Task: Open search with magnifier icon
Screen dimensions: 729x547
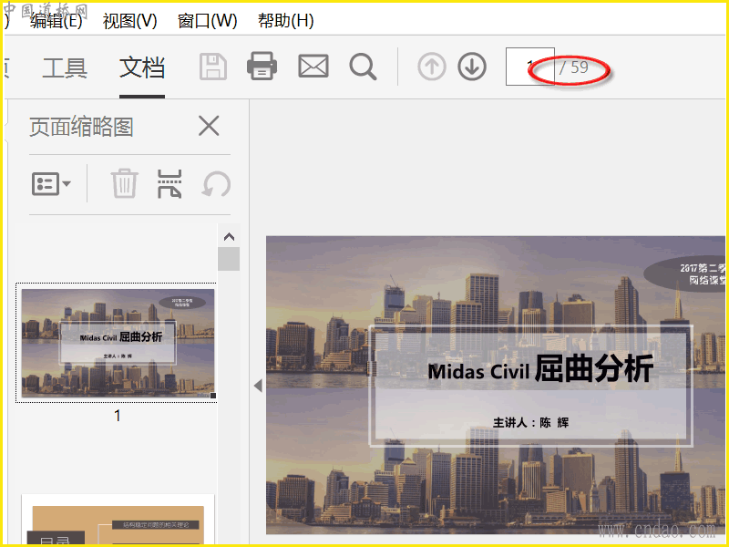Action: (x=363, y=67)
